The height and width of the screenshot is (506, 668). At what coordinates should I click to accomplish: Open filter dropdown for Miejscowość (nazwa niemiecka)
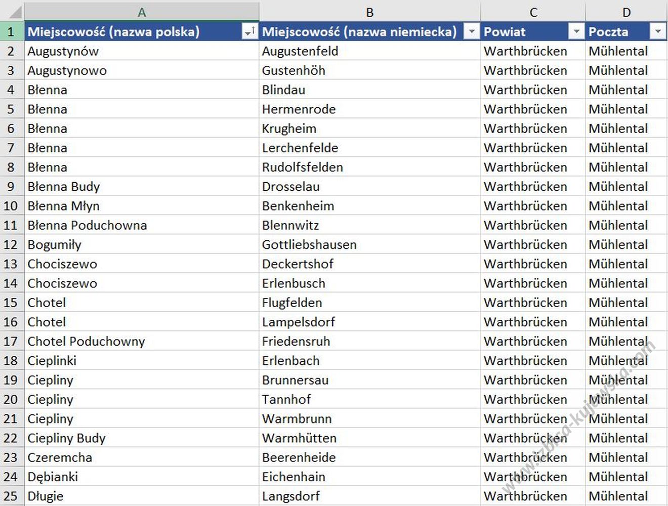[x=471, y=32]
